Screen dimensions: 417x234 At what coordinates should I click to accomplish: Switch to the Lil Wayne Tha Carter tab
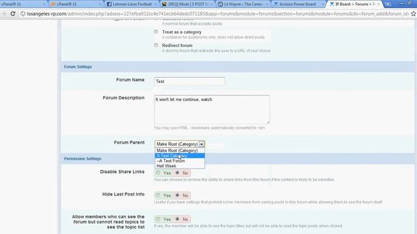pos(243,5)
